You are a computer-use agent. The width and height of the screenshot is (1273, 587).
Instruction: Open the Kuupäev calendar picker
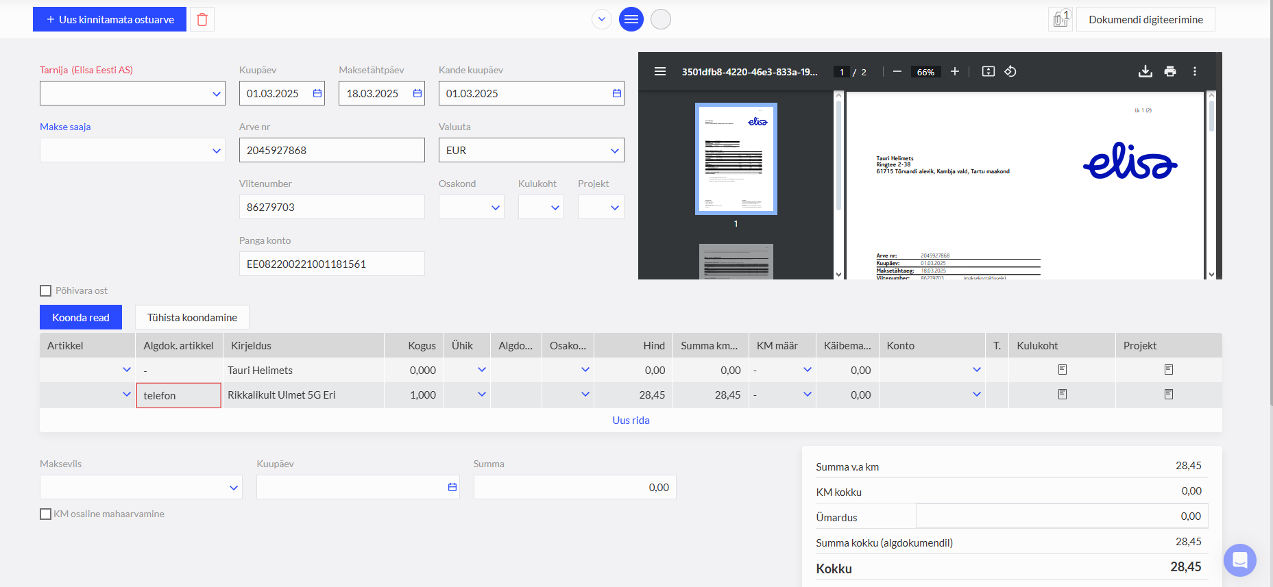(317, 93)
